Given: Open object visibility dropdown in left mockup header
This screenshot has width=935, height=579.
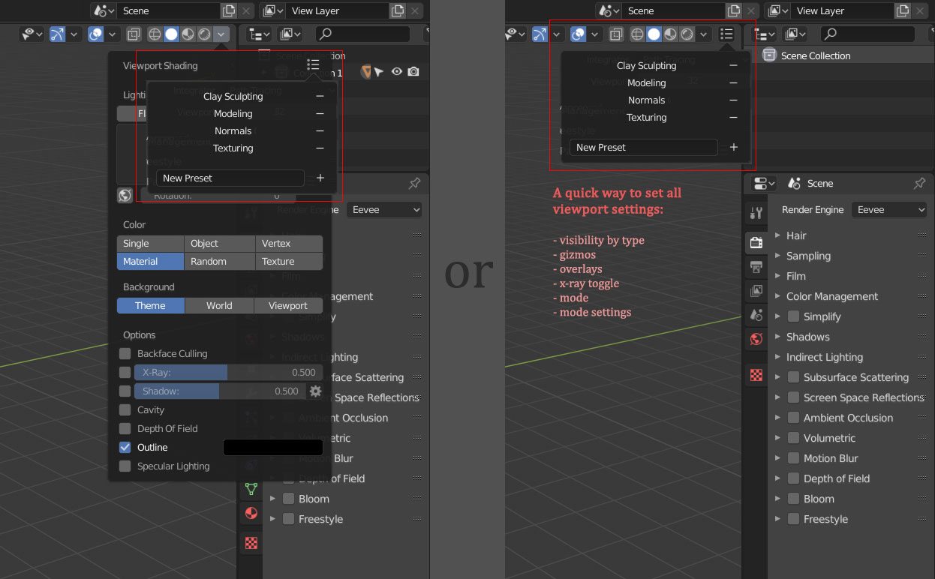Looking at the screenshot, I should [30, 34].
